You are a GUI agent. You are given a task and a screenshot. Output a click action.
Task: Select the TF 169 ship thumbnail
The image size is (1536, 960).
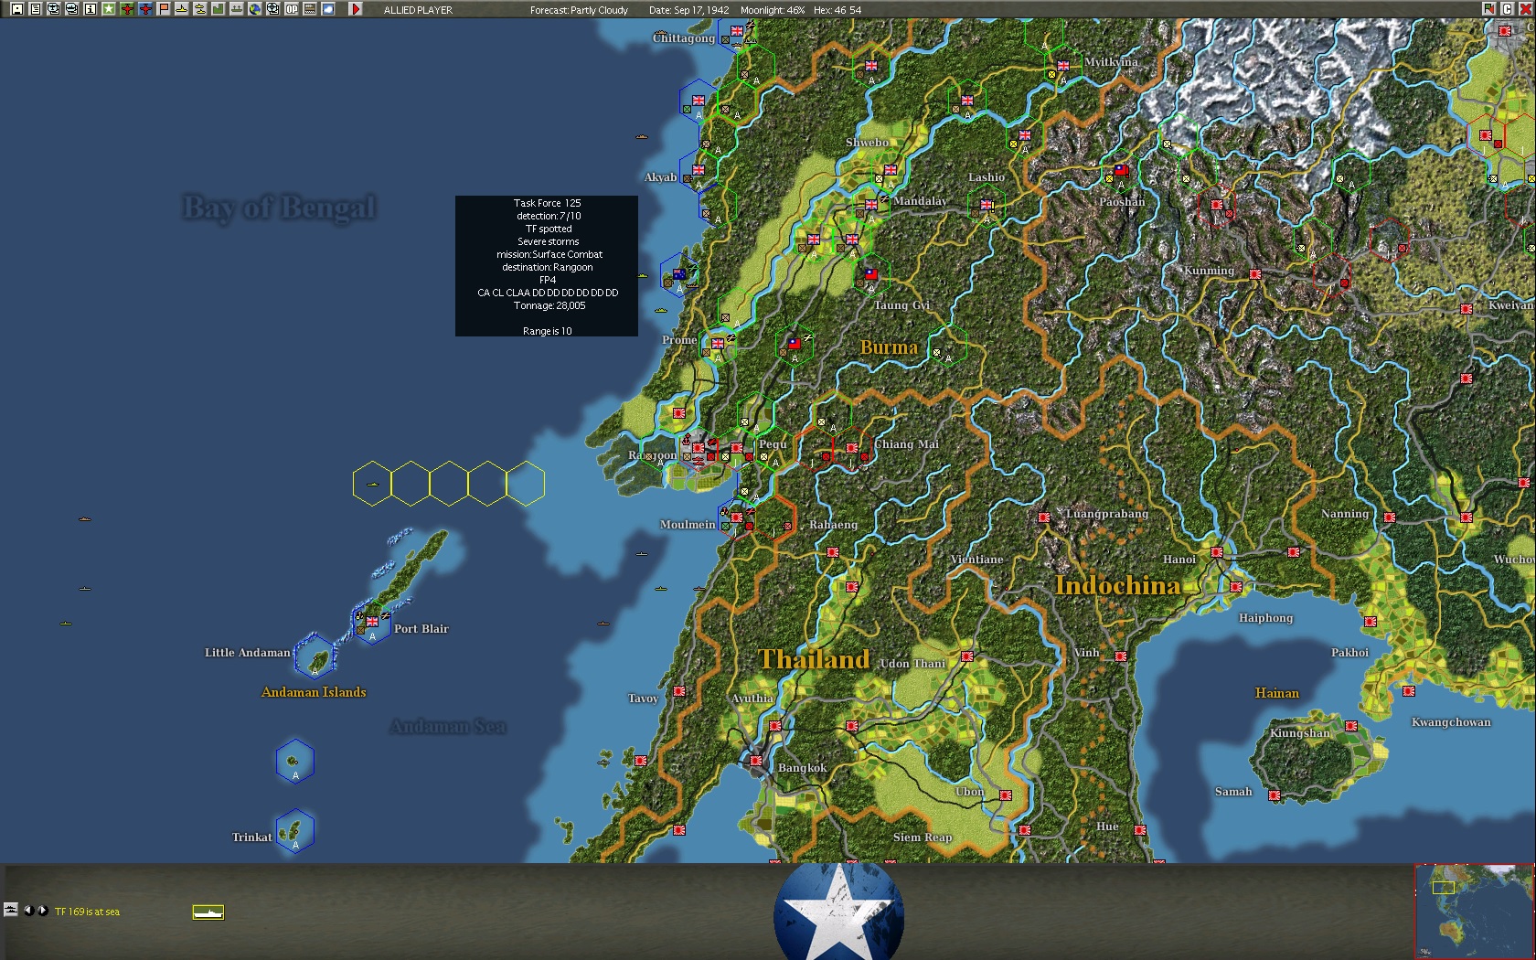[x=208, y=912]
